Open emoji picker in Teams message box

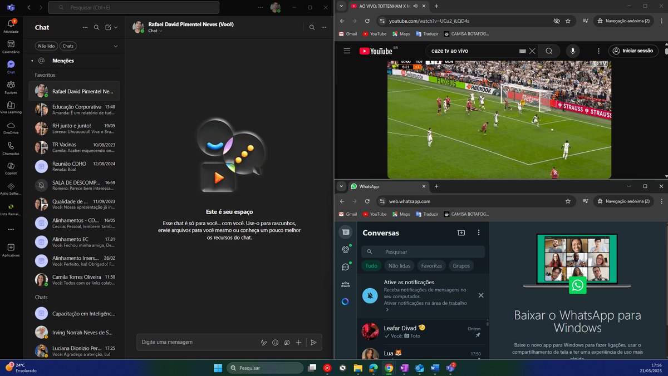click(276, 343)
